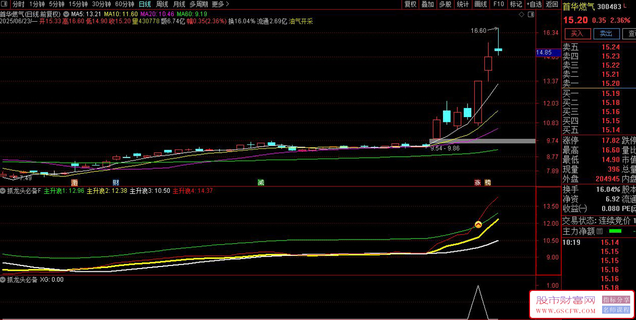Click the 换手 value 16.04% in right panel

tap(608, 190)
